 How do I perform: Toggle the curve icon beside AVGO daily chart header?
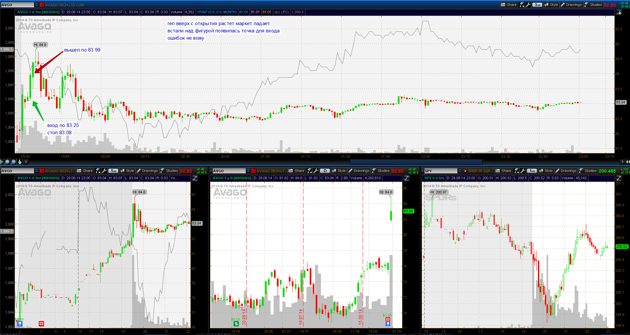[x=406, y=178]
